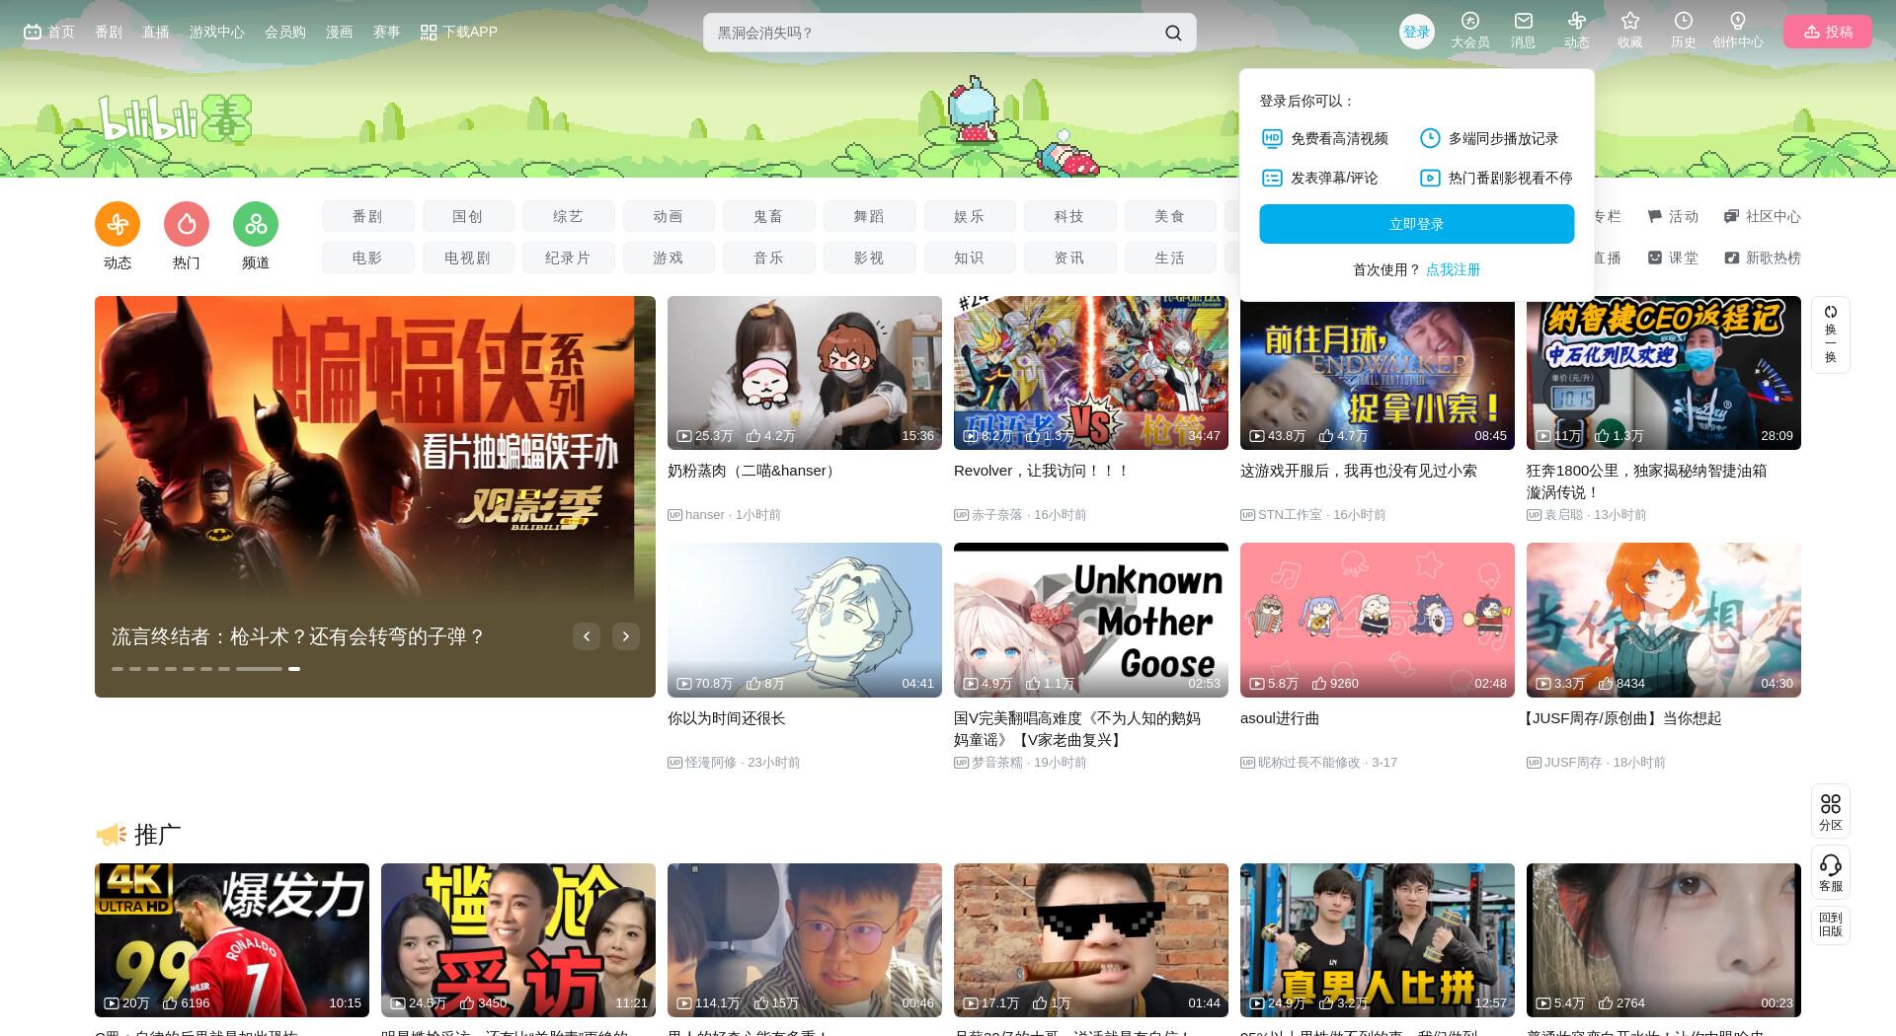Viewport: 1896px width, 1036px height.
Task: Open Unknown Mother Goose video thumbnail
Action: point(1091,620)
